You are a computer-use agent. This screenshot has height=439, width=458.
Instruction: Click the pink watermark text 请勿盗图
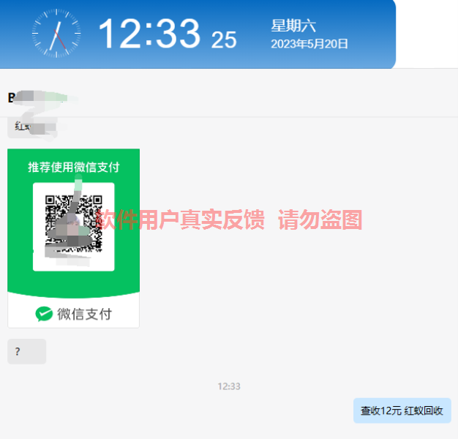coord(320,219)
